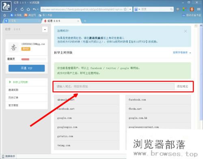
Task: Select the fbcdn.net domain entry
Action: pyautogui.click(x=158, y=109)
